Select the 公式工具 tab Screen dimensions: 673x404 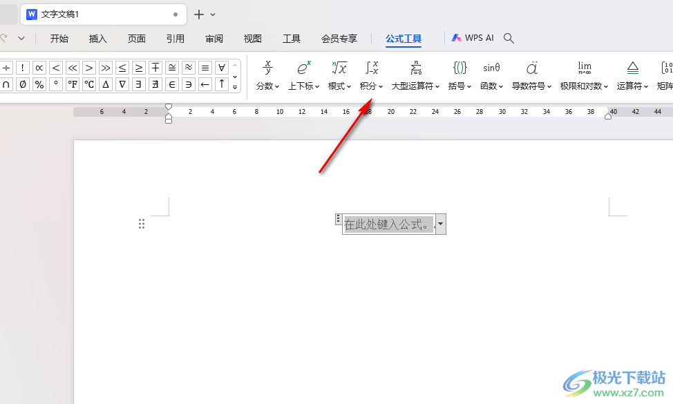pyautogui.click(x=404, y=39)
